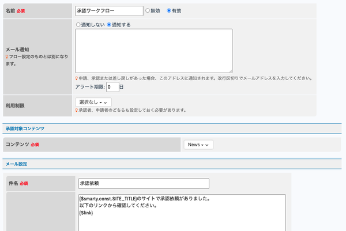The image size is (346, 231).
Task: Click the hint bulb icon before 承認者、申請者
Action: [77, 110]
